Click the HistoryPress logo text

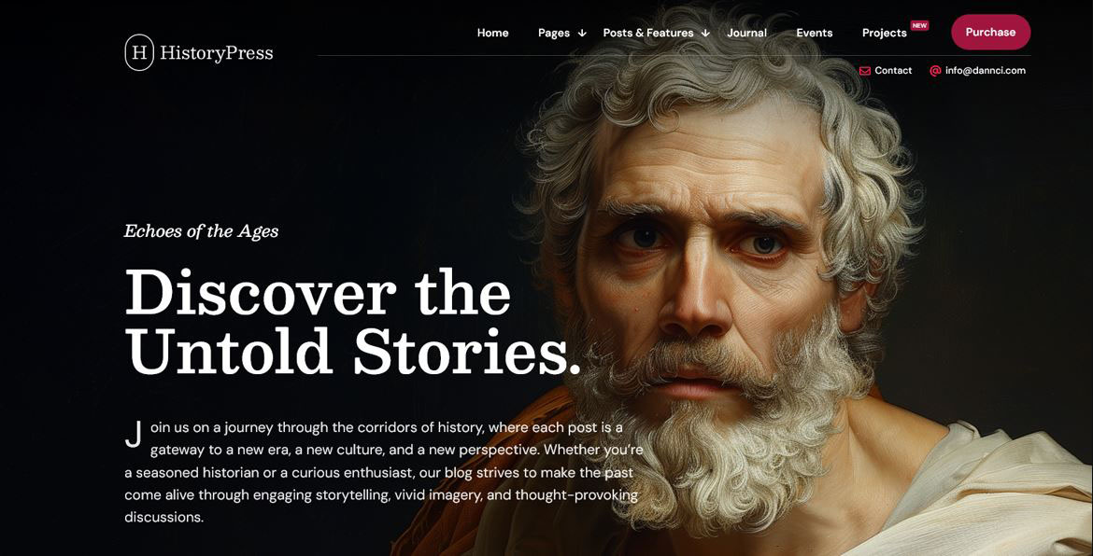216,53
